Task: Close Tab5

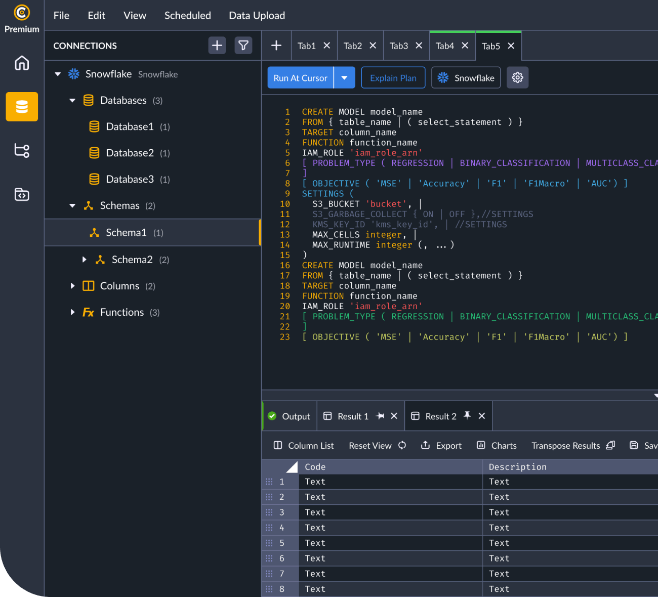Action: (x=511, y=46)
